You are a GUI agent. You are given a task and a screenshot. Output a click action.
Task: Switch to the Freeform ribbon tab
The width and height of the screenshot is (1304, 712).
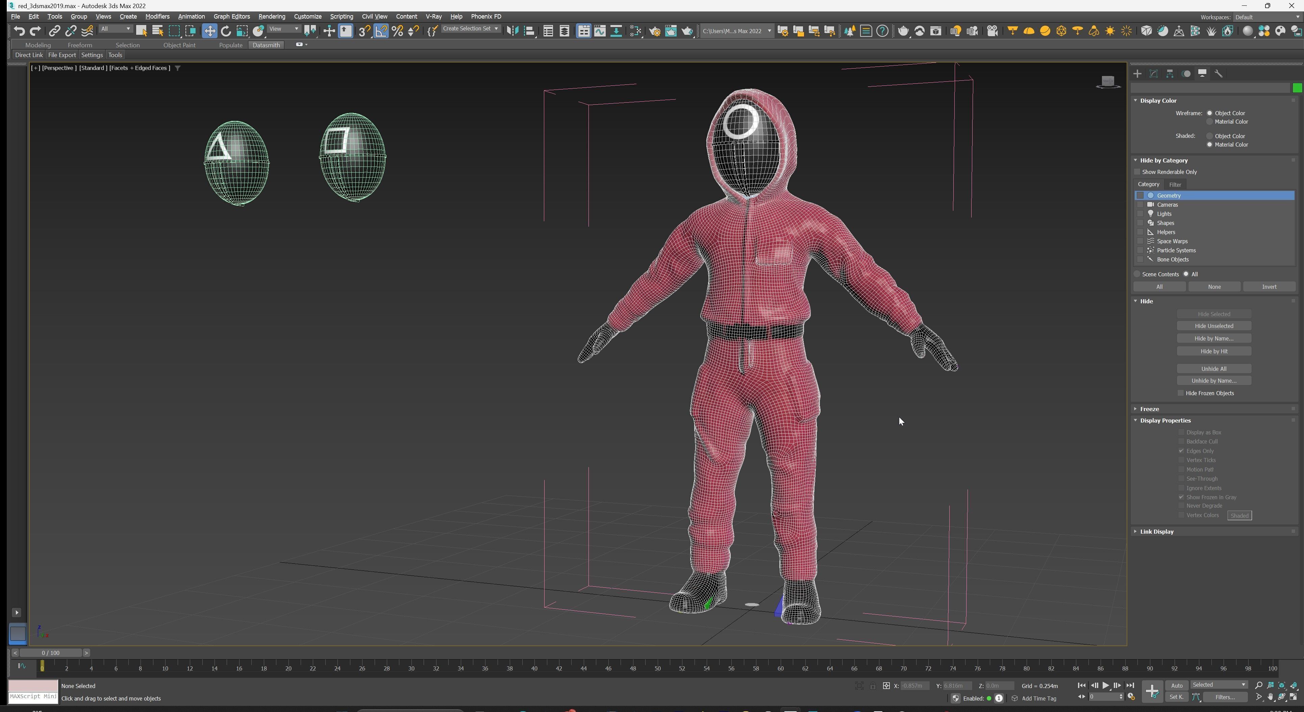(79, 45)
